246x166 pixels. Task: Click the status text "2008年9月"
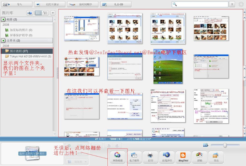(116, 139)
